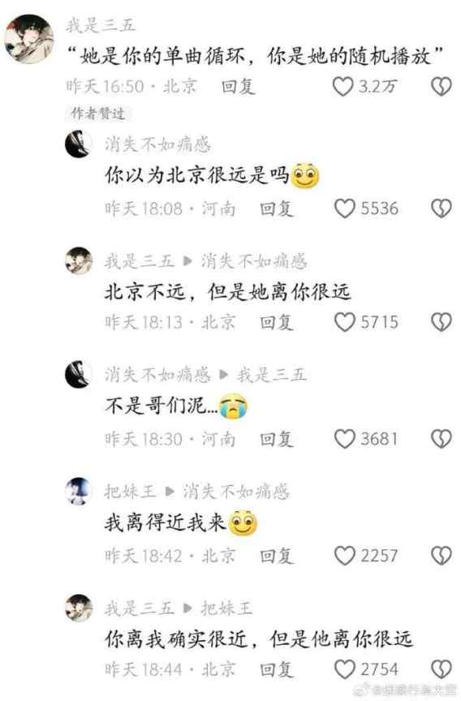The width and height of the screenshot is (461, 701).
Task: Dislike the reply with 2257 likes
Action: (442, 556)
